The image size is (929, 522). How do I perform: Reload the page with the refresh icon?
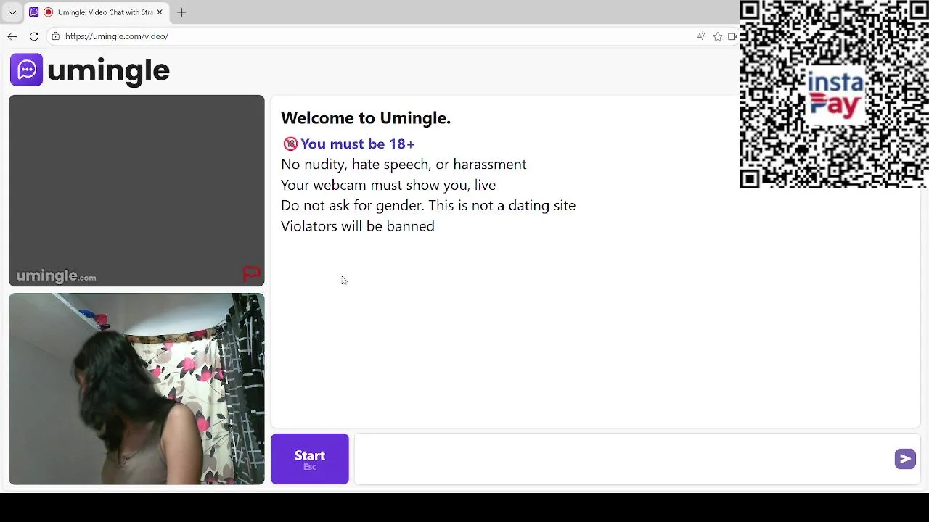pyautogui.click(x=34, y=36)
